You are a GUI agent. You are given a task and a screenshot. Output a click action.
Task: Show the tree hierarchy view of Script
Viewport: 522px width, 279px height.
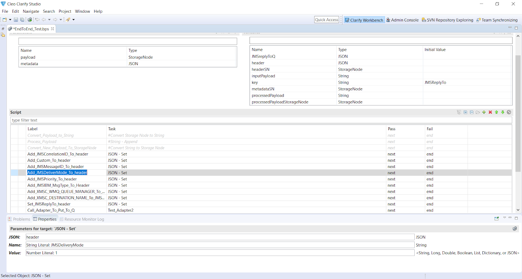pos(459,112)
